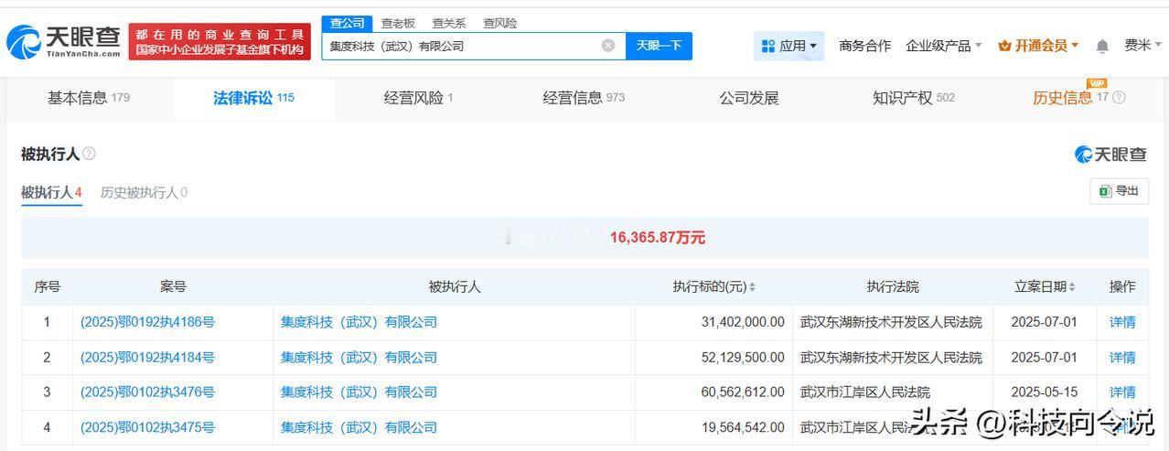Viewport: 1169px width, 451px height.
Task: Select the 被执行人 4 sub-tab
Action: [51, 192]
